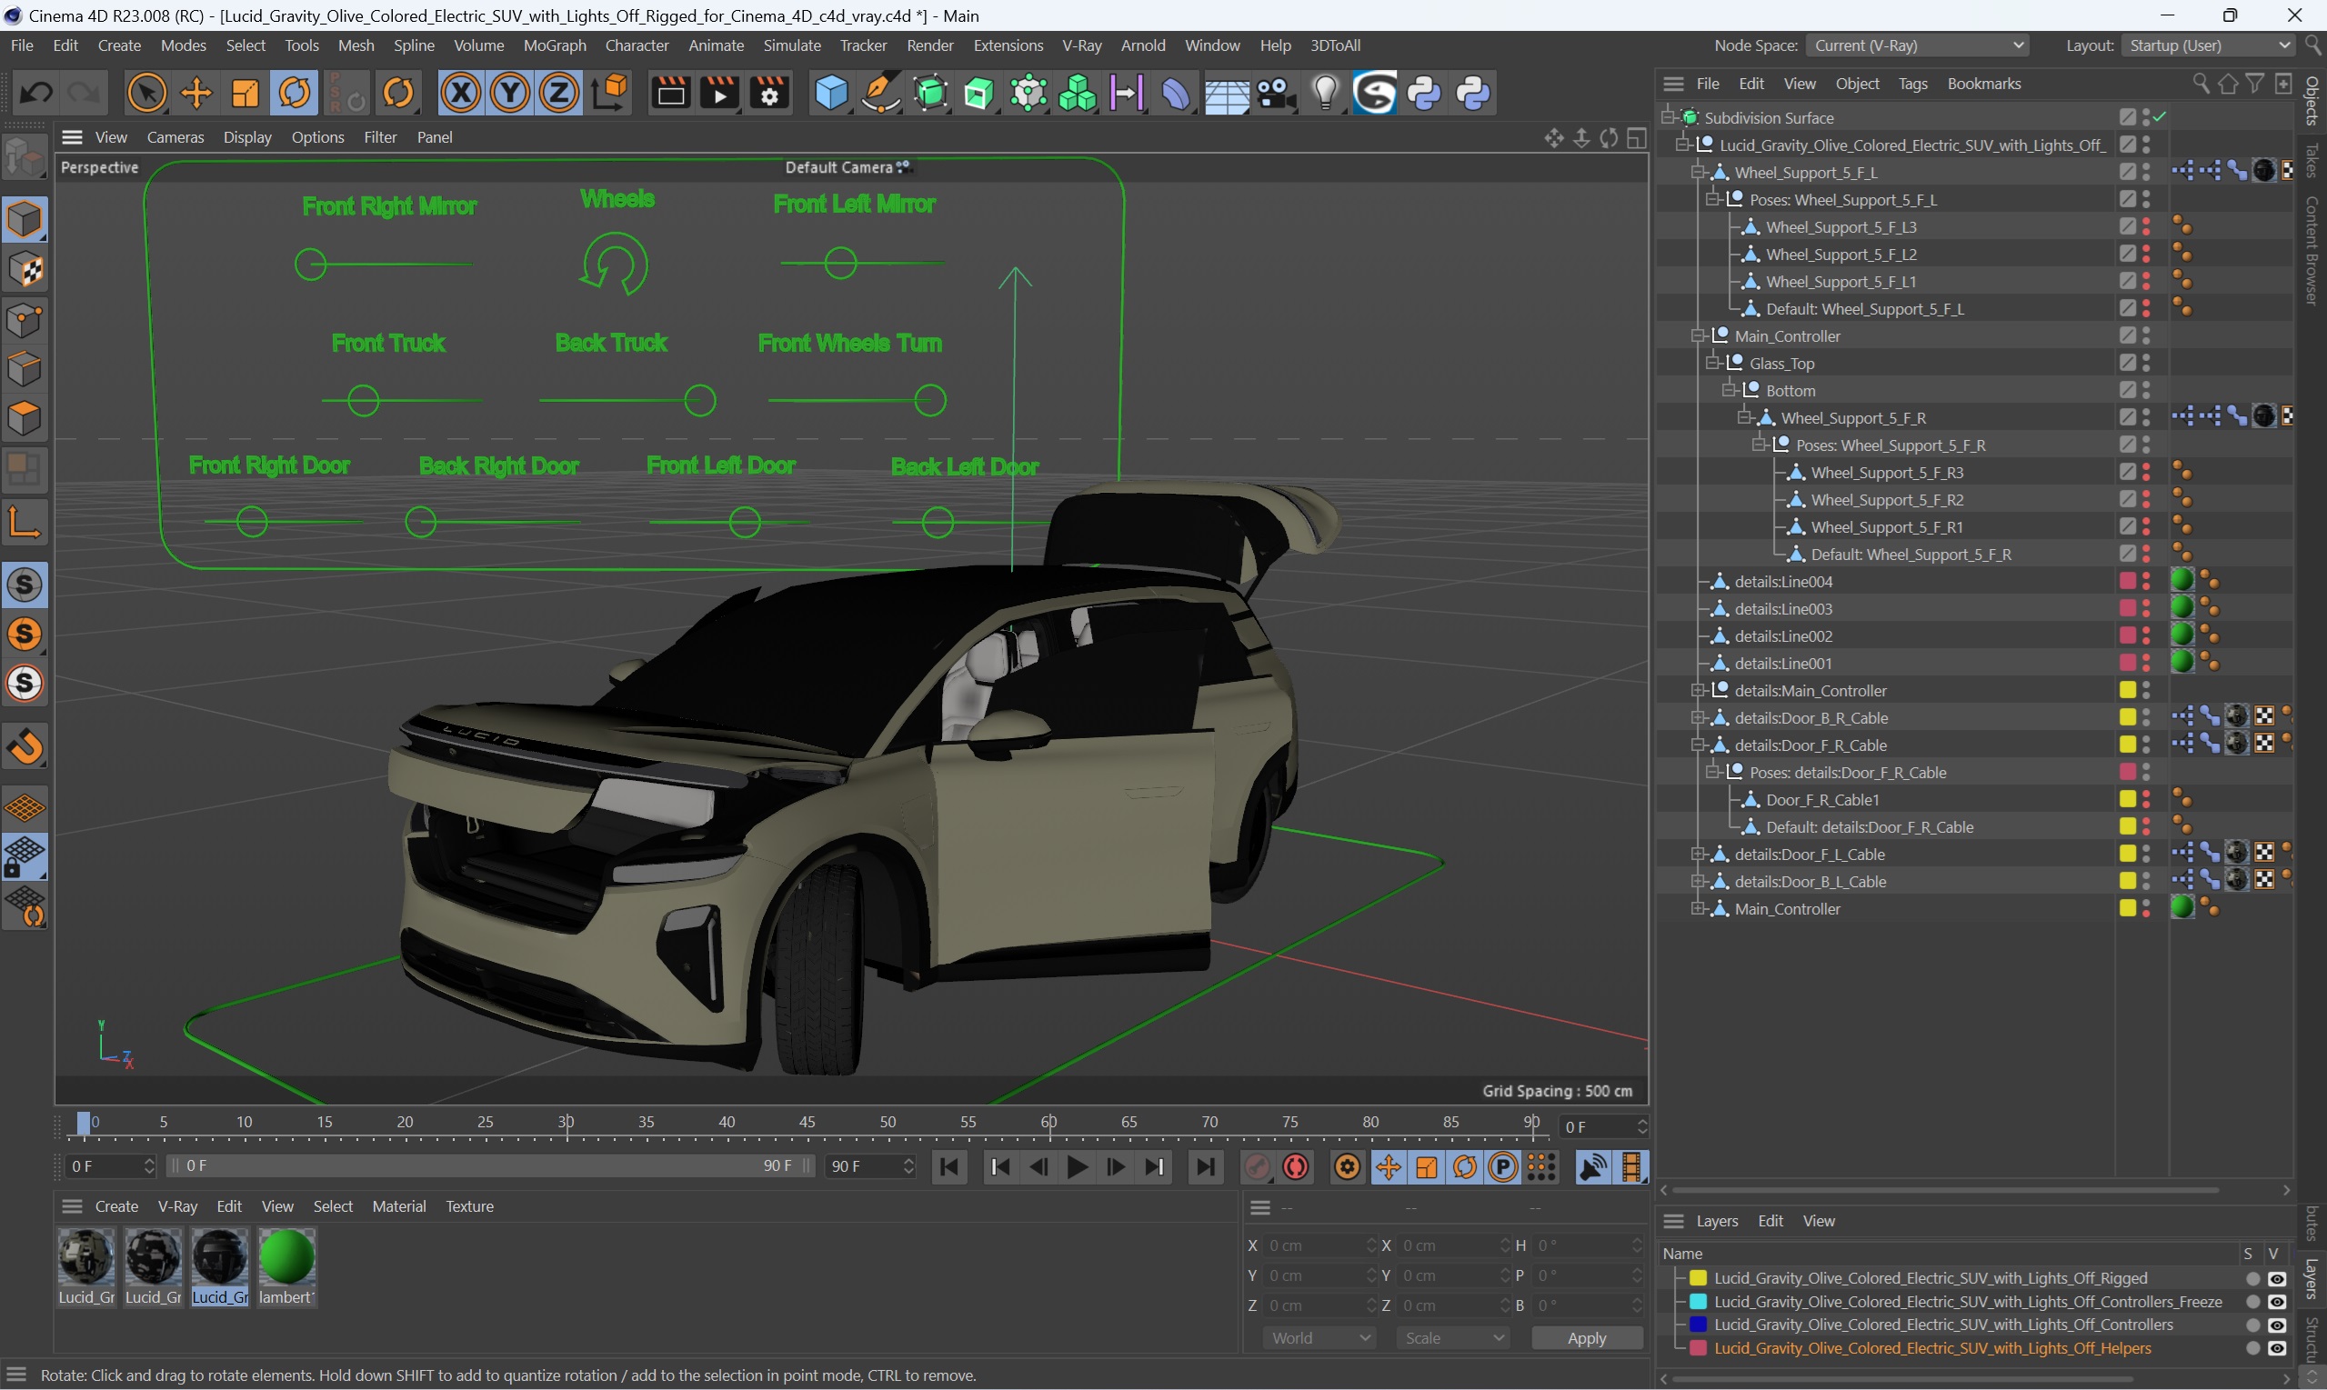This screenshot has width=2327, height=1390.
Task: Collapse Poses: Wheel_Support_5_F_R node
Action: [x=1759, y=445]
